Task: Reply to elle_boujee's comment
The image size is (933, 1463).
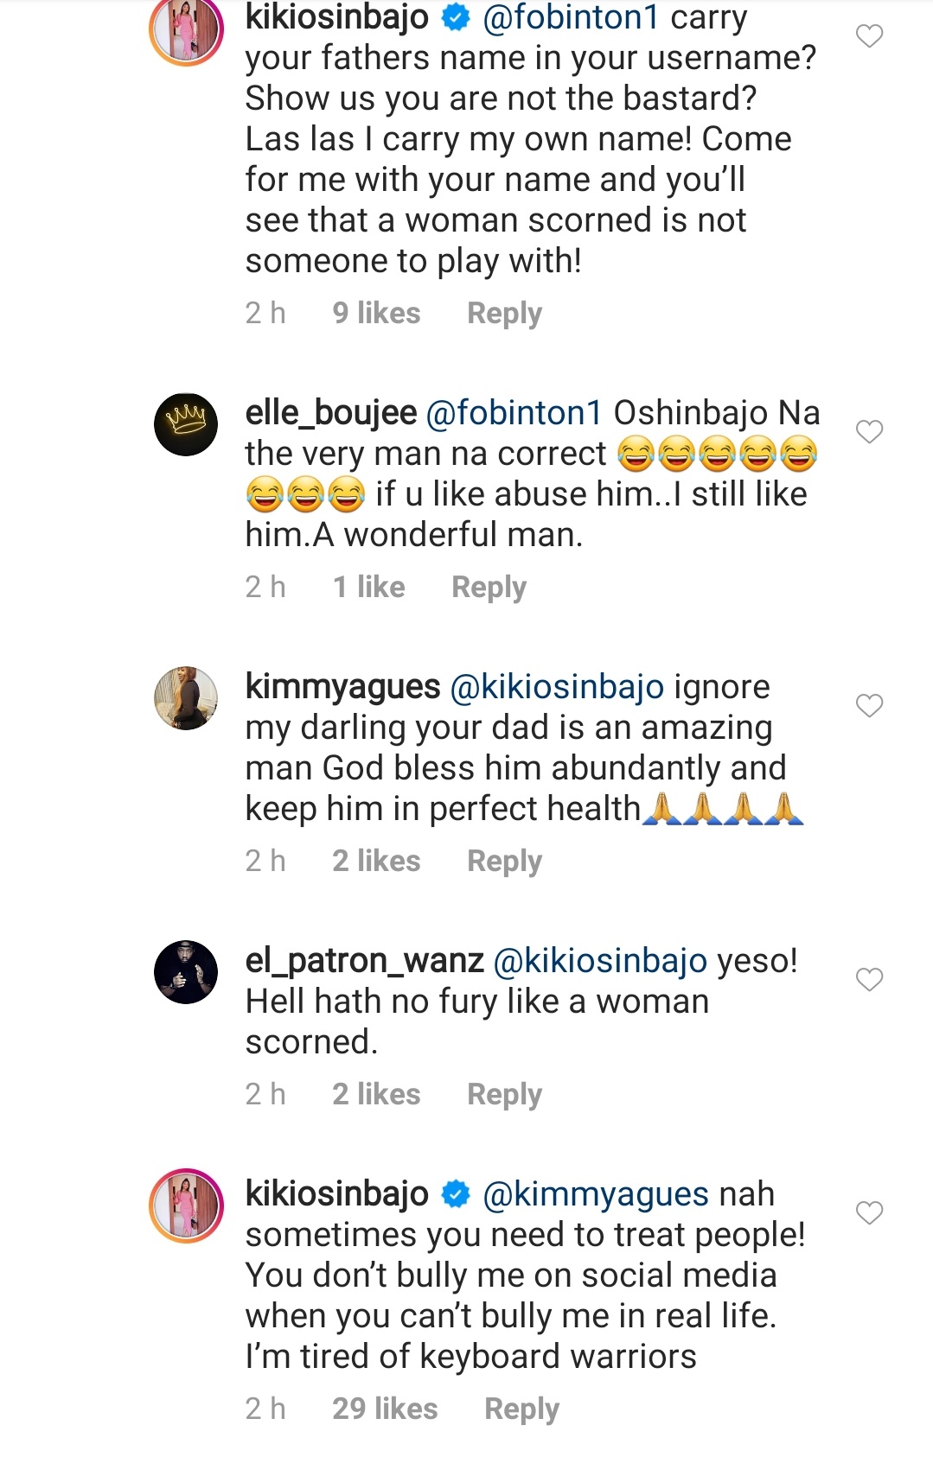Action: pyautogui.click(x=489, y=588)
